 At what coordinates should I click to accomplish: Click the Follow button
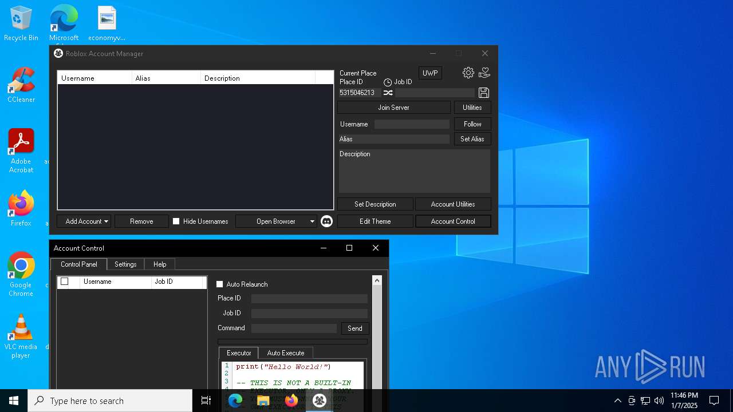tap(472, 124)
